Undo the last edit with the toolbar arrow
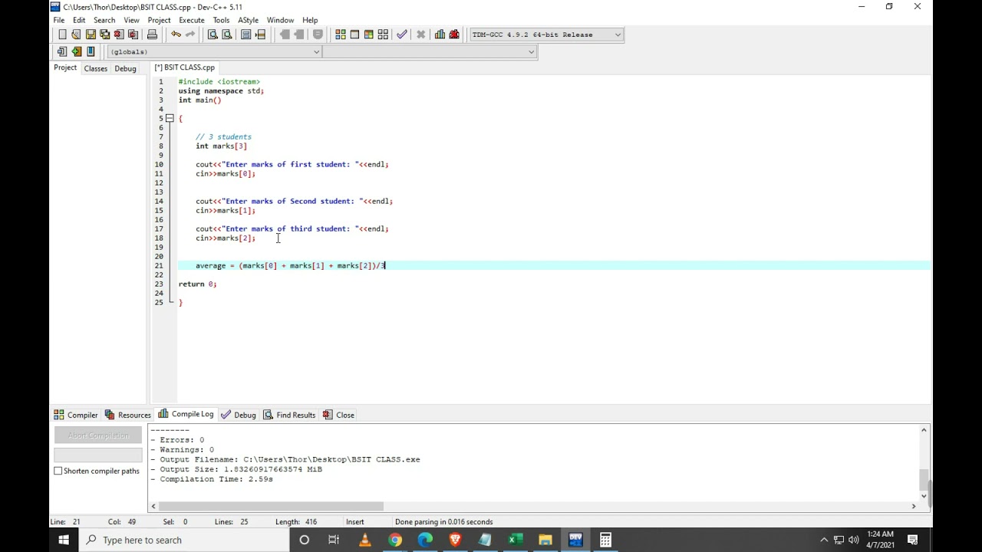This screenshot has height=552, width=982. (176, 34)
